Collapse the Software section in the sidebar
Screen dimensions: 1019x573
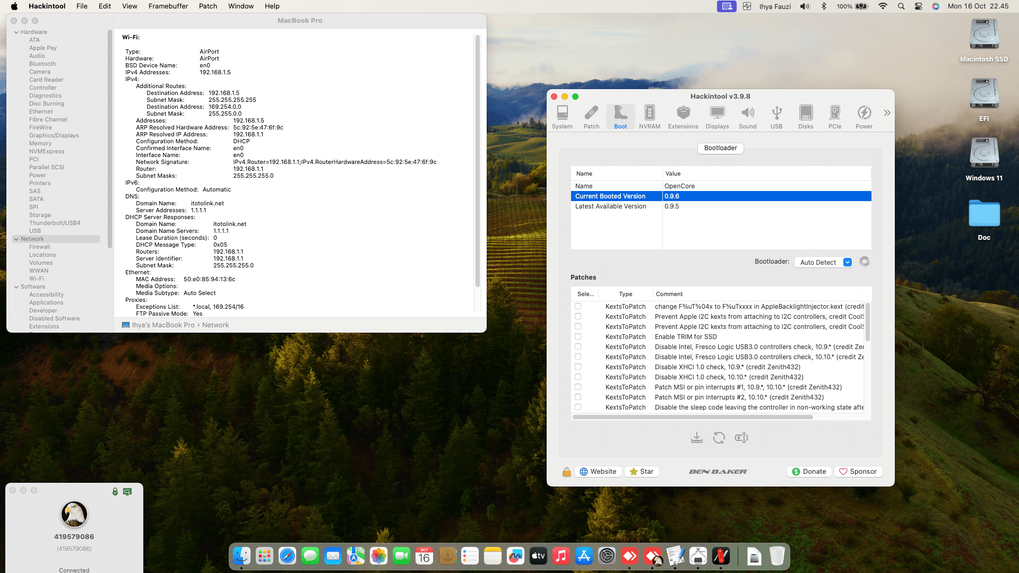[16, 287]
